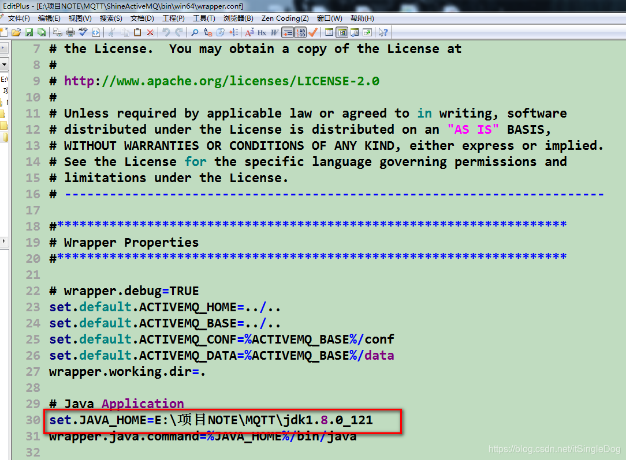Image resolution: width=626 pixels, height=460 pixels.
Task: Open the 文件(F) menu
Action: [x=18, y=18]
